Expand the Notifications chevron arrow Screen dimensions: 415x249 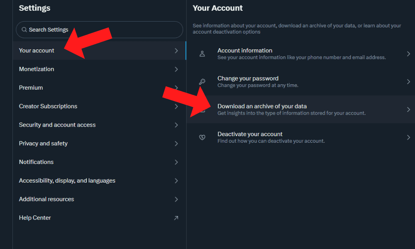click(176, 162)
